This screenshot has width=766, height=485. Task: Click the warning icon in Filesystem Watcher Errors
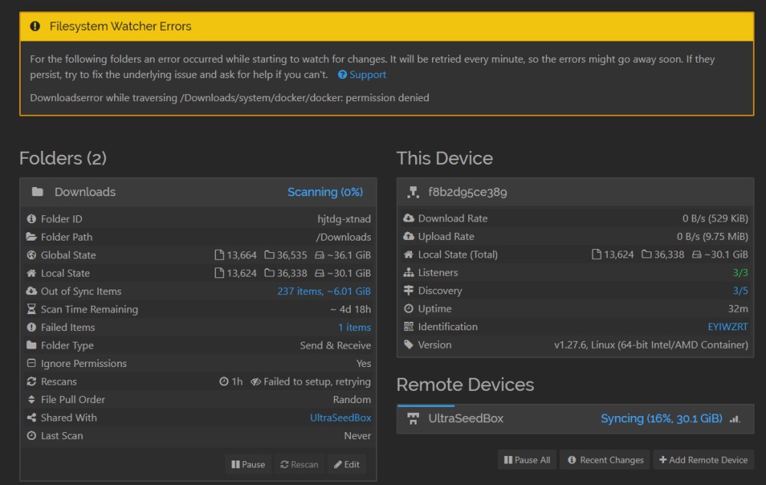35,26
